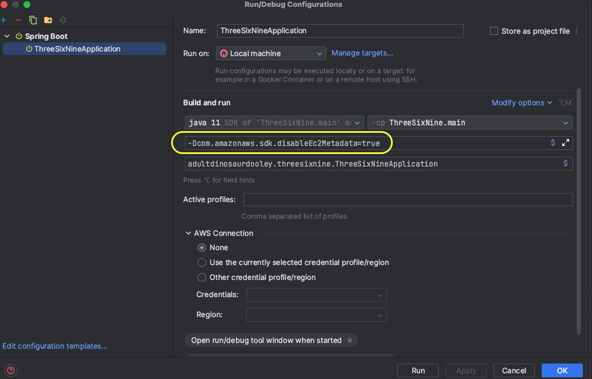This screenshot has height=379, width=592.
Task: Create a new folder for configurations
Action: [48, 19]
